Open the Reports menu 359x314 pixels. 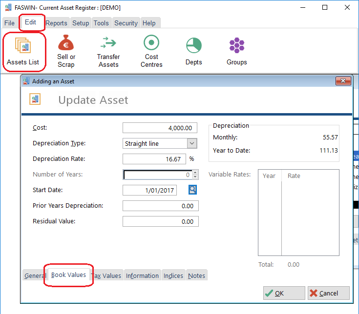(56, 23)
